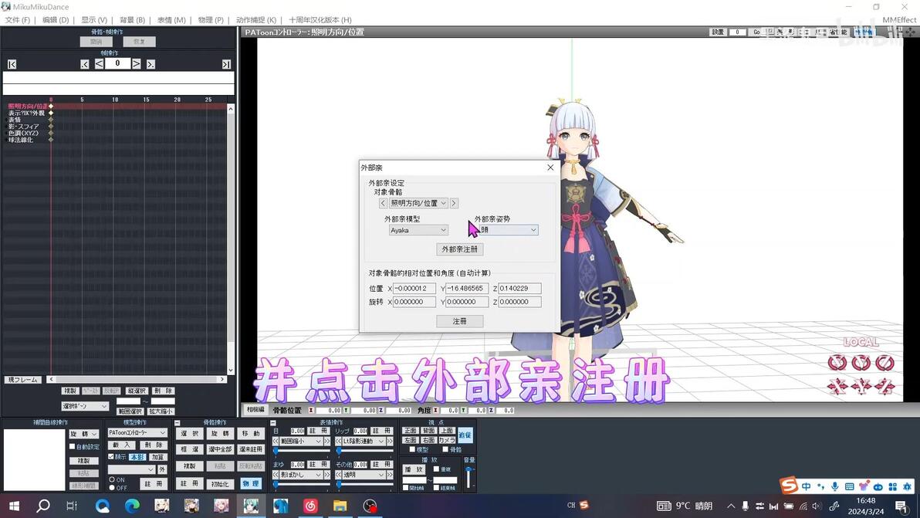The width and height of the screenshot is (920, 518).
Task: Open NetEase Music red icon in taskbar
Action: pyautogui.click(x=310, y=506)
